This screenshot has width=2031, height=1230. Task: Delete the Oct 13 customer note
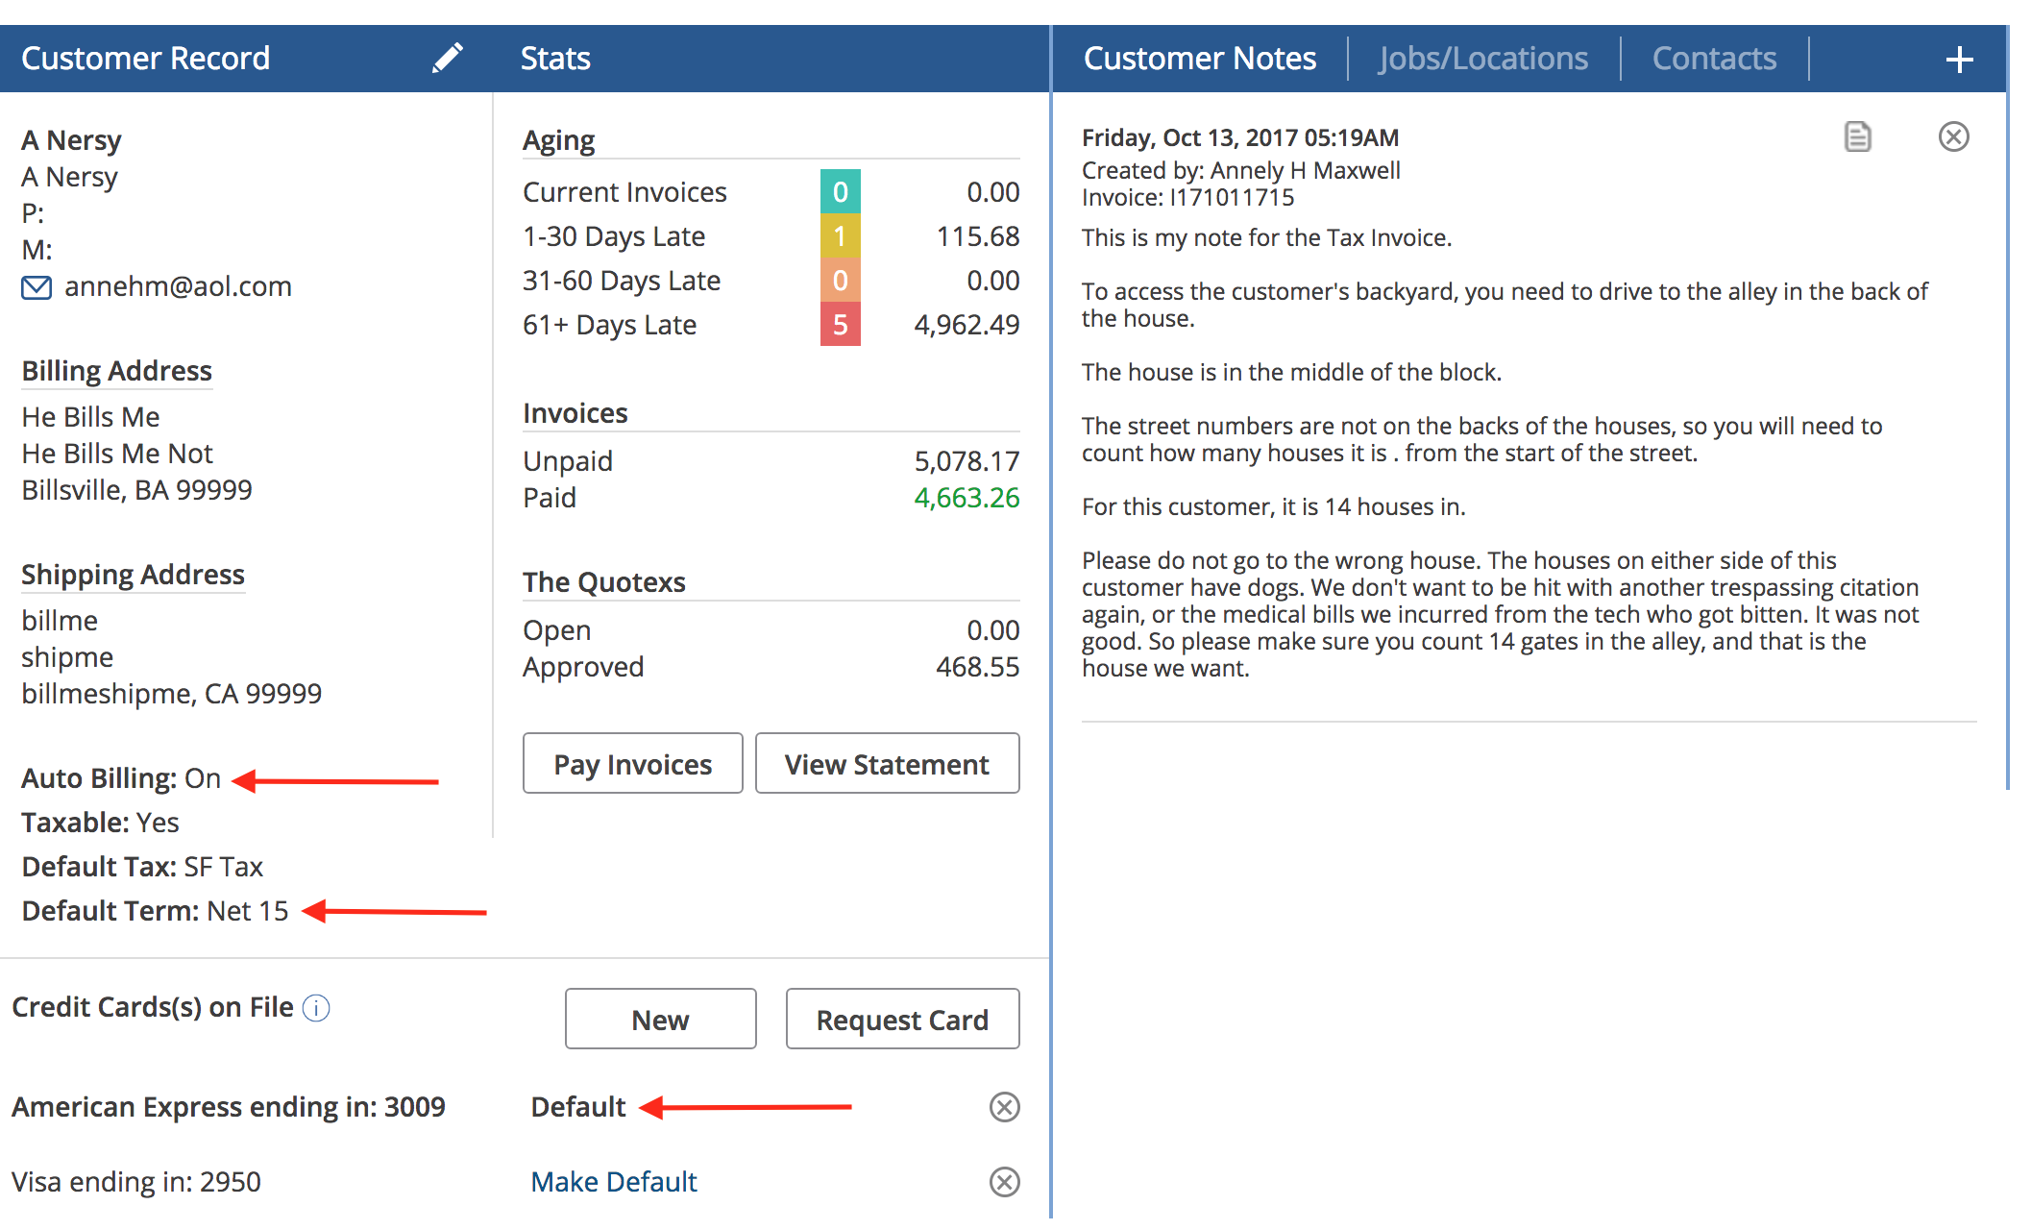point(1953,136)
